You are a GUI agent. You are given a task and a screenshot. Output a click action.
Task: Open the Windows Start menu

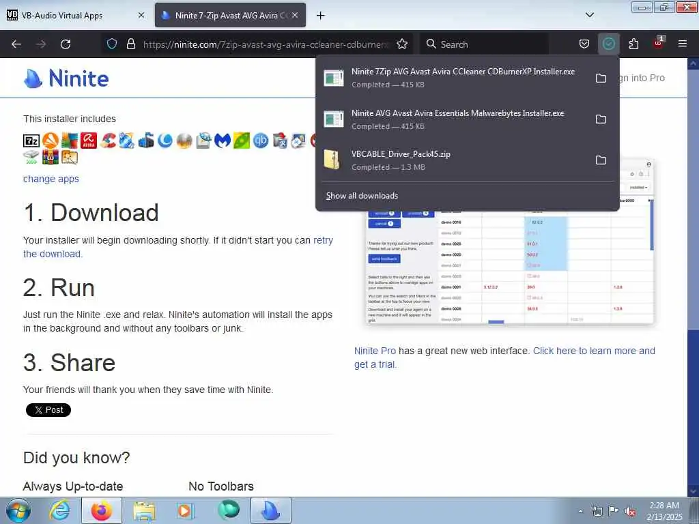[x=18, y=510]
